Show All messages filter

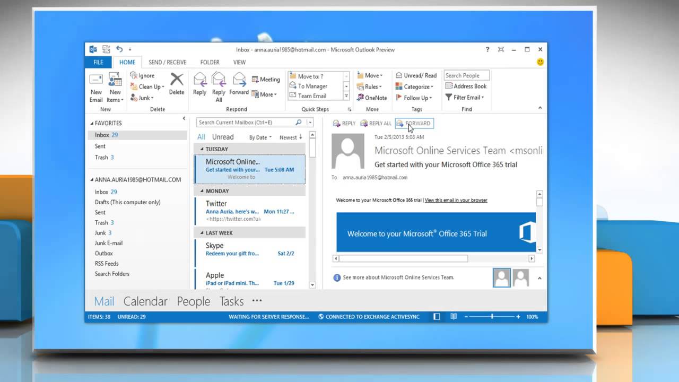(x=201, y=137)
